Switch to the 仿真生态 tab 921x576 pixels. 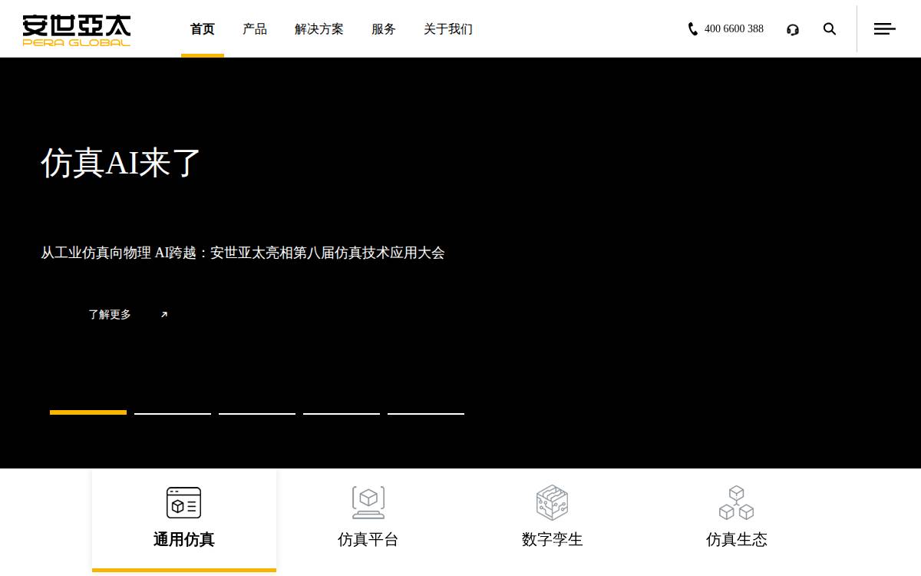[x=737, y=520]
